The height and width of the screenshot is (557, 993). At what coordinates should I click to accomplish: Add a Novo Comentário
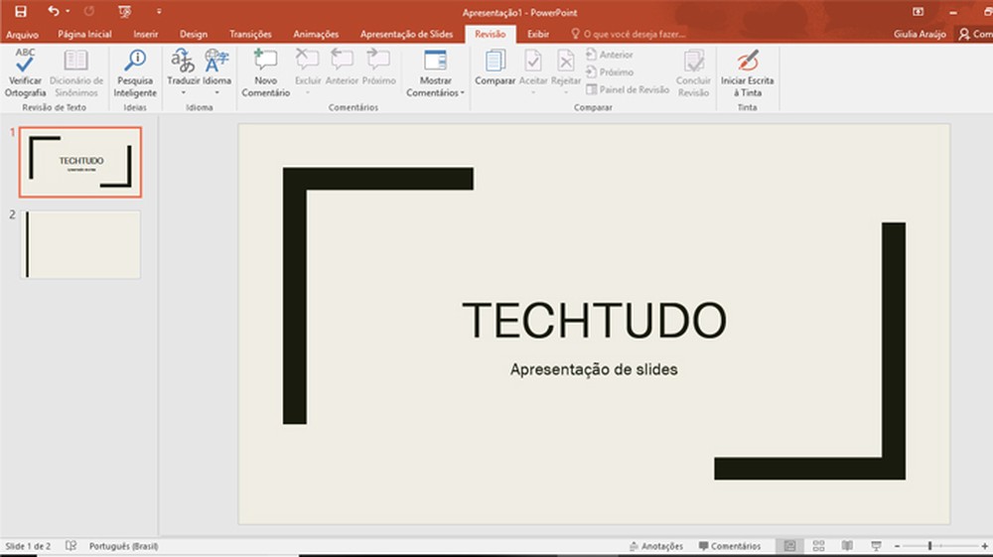(x=265, y=72)
